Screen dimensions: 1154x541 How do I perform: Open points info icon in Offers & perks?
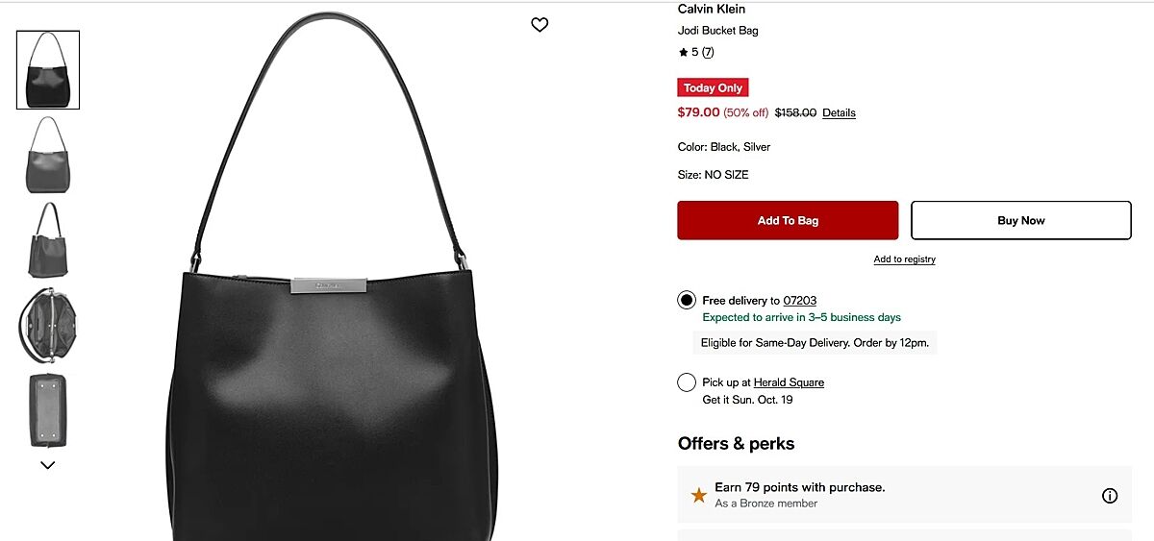(x=1110, y=496)
